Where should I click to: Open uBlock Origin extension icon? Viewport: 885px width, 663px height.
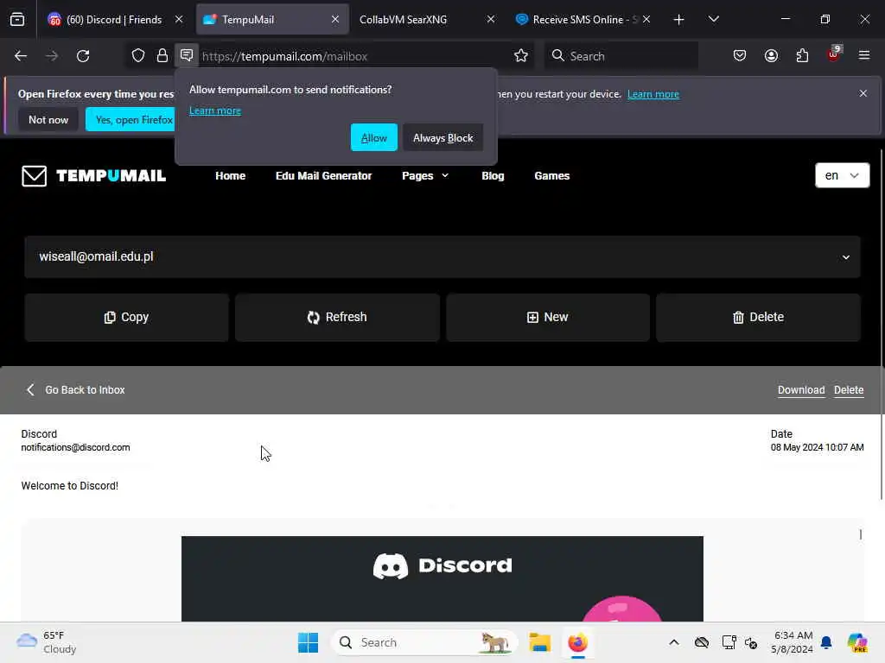pos(834,54)
